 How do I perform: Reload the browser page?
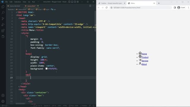pos(107,7)
